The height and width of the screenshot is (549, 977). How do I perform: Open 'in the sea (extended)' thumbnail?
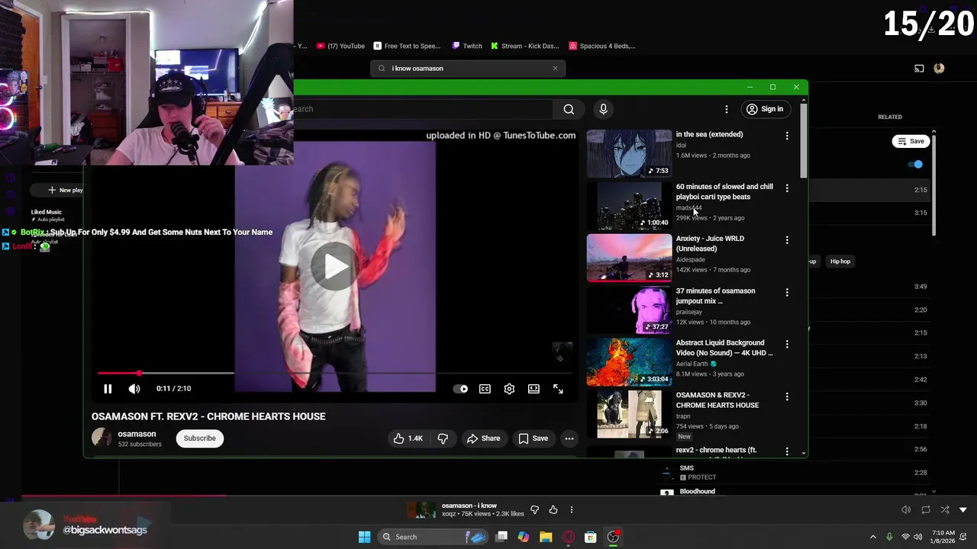click(x=629, y=153)
